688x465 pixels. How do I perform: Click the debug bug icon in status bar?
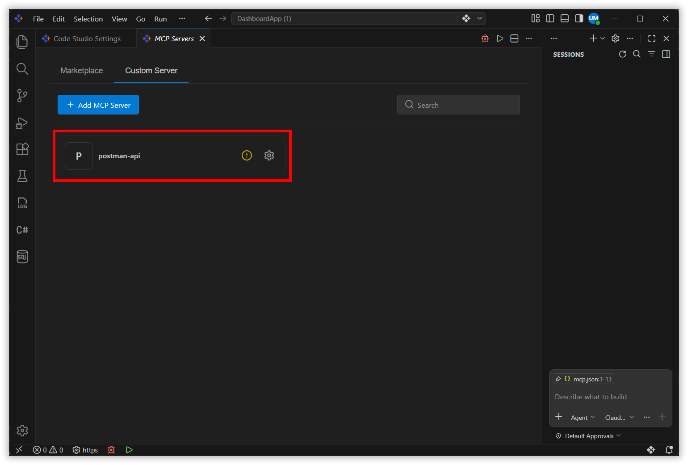click(111, 450)
